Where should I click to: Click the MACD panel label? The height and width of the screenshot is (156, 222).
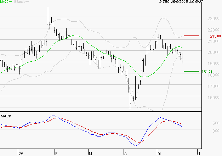[6, 116]
